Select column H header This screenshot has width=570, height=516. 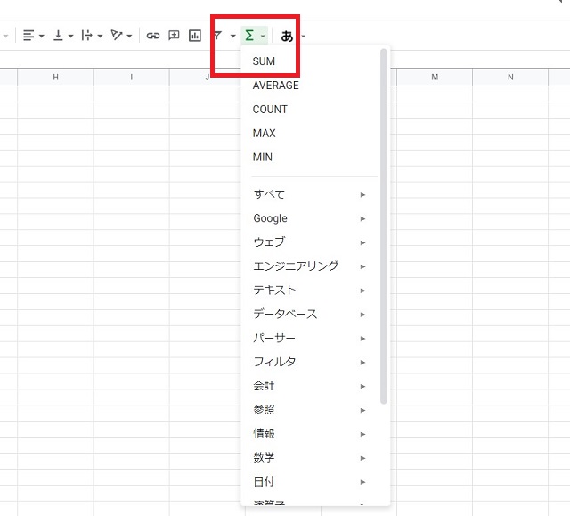coord(55,78)
